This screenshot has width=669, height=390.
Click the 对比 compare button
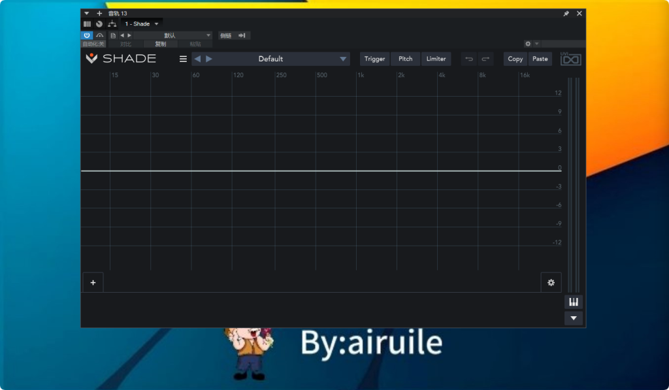pos(125,44)
